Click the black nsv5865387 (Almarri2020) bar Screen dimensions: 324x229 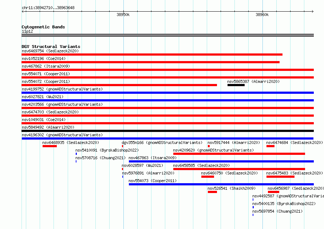point(236,85)
